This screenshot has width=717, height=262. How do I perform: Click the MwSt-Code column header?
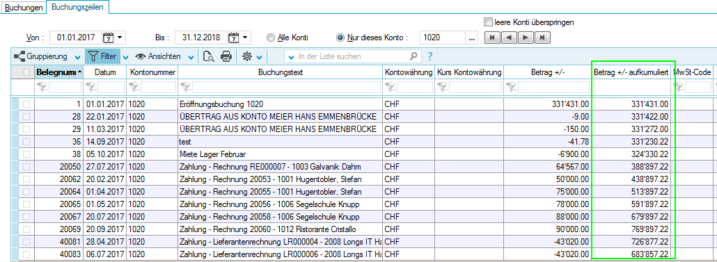point(693,72)
